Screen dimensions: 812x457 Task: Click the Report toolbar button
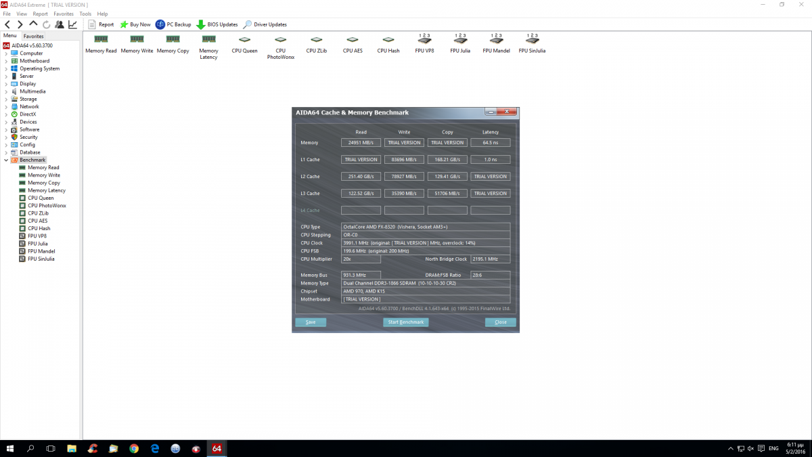[x=101, y=24]
